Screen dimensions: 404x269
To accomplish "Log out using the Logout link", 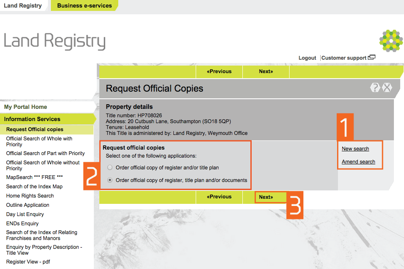I will tap(307, 58).
